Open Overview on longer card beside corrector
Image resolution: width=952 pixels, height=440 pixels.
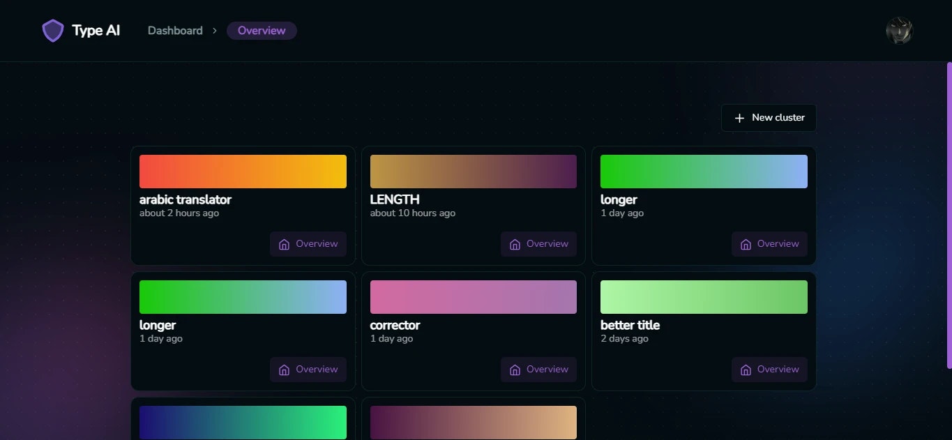coord(308,370)
